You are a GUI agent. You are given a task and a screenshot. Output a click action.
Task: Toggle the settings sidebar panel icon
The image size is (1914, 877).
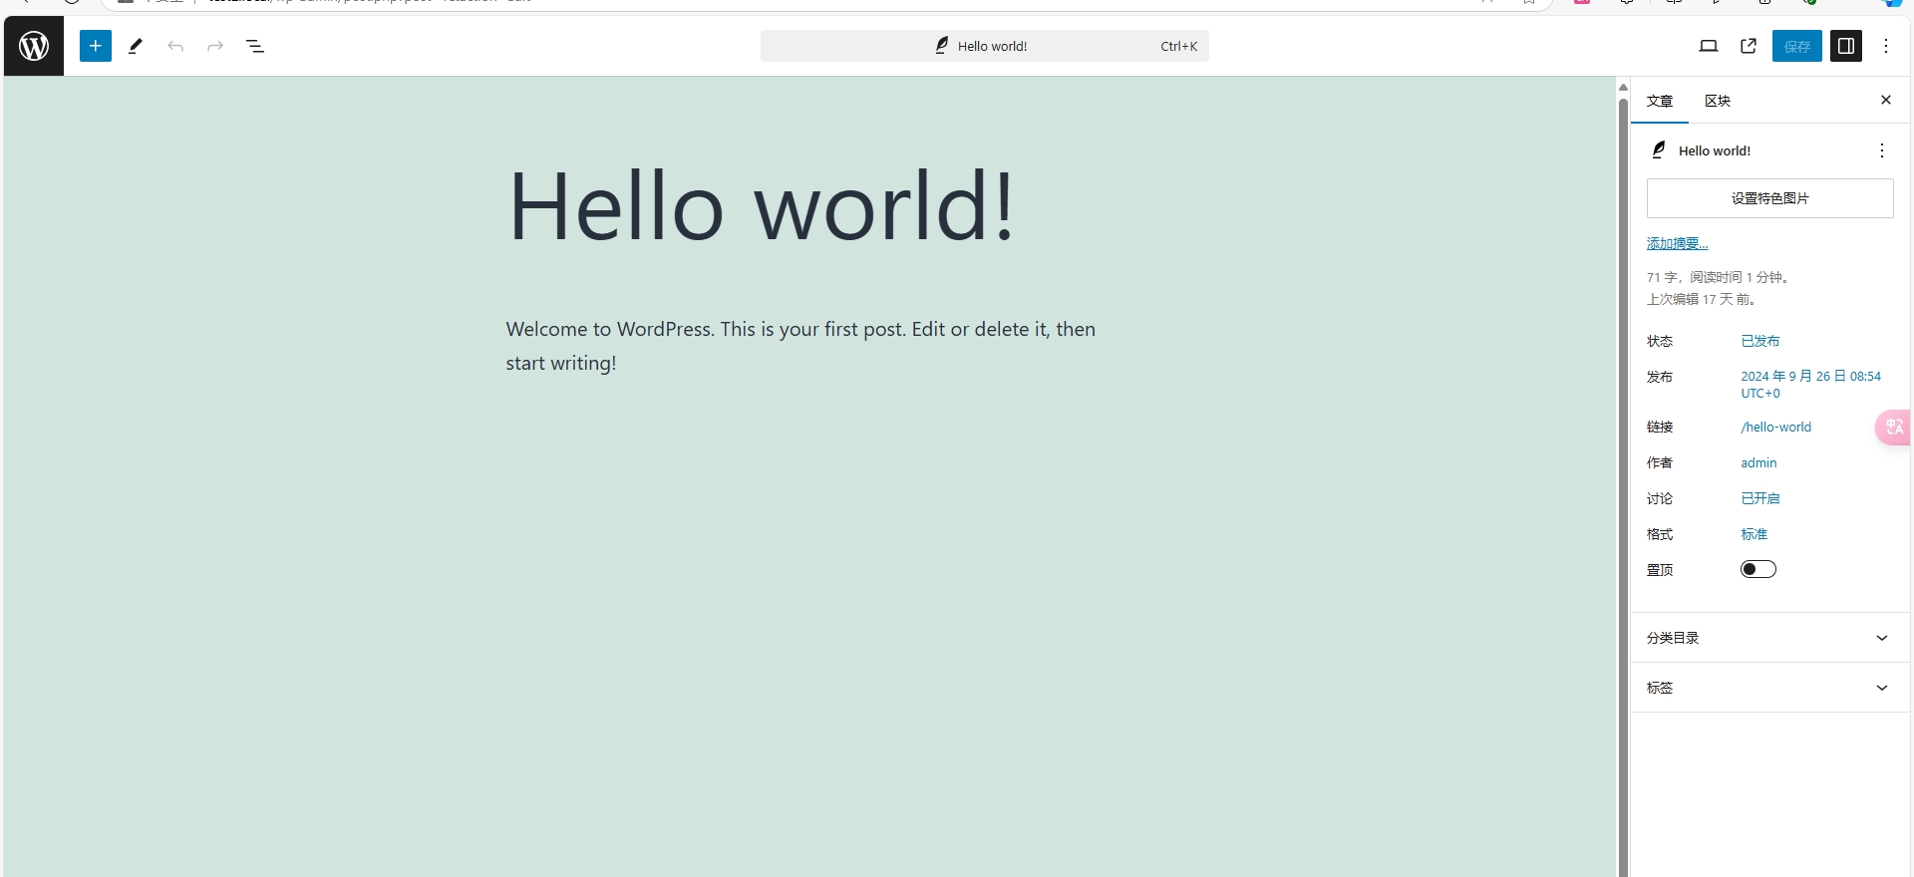[1846, 46]
